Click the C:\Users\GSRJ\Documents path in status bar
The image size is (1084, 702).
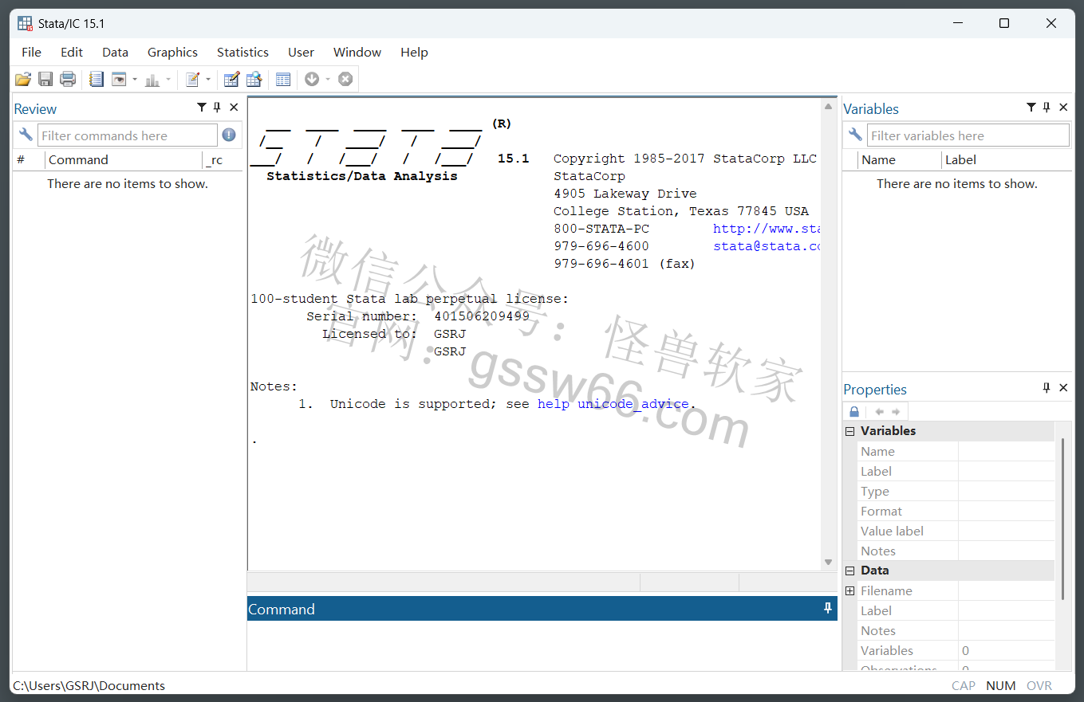89,685
